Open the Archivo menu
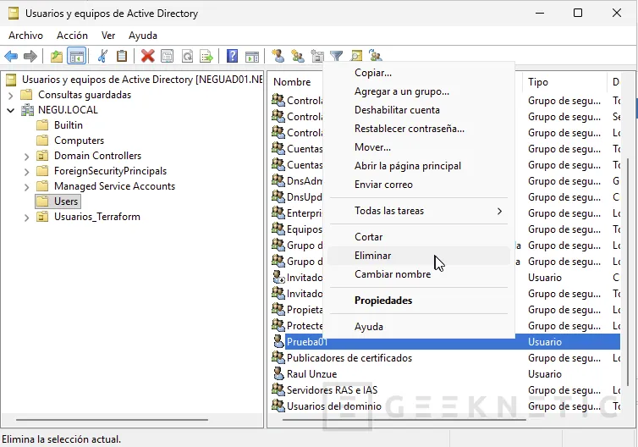Viewport: 638px width, 447px height. tap(25, 36)
